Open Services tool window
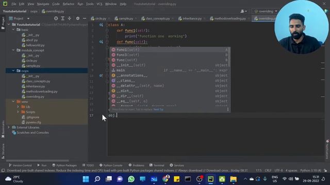 pyautogui.click(x=177, y=165)
